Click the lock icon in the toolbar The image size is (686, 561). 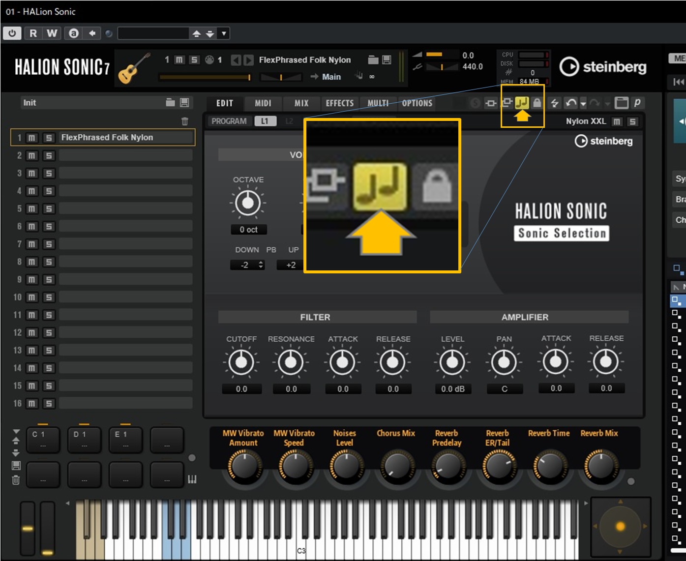pos(537,103)
